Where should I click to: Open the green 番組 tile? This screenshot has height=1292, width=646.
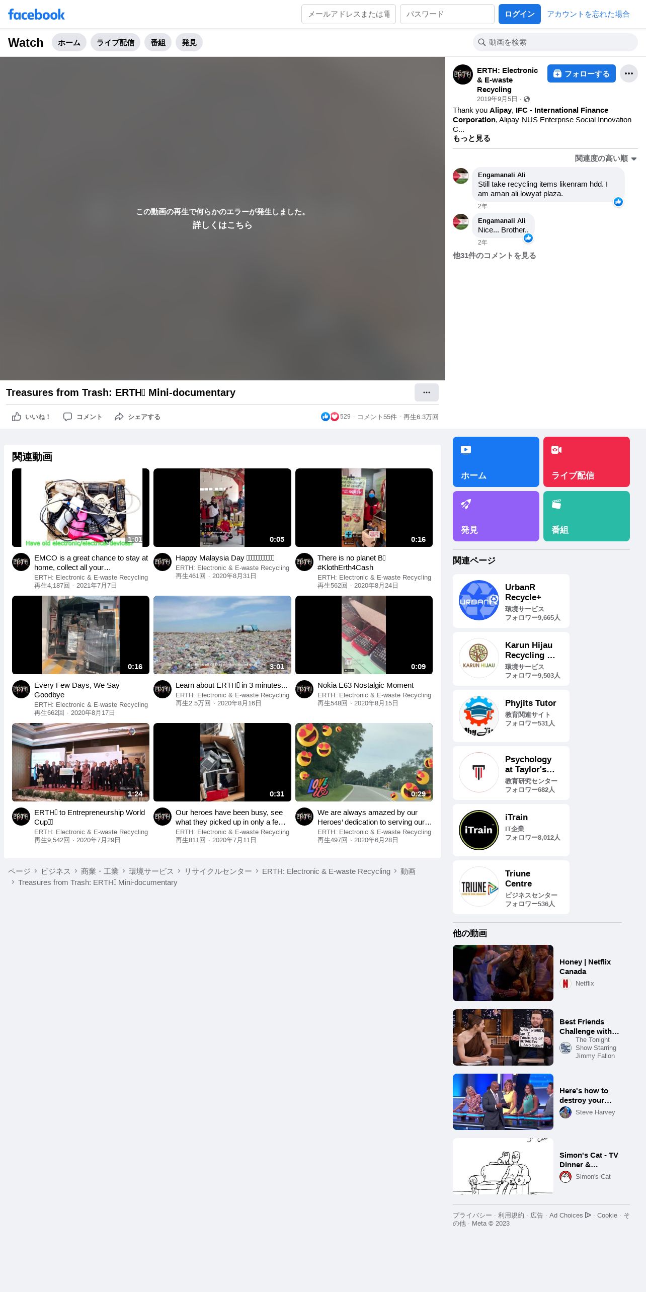pyautogui.click(x=586, y=516)
